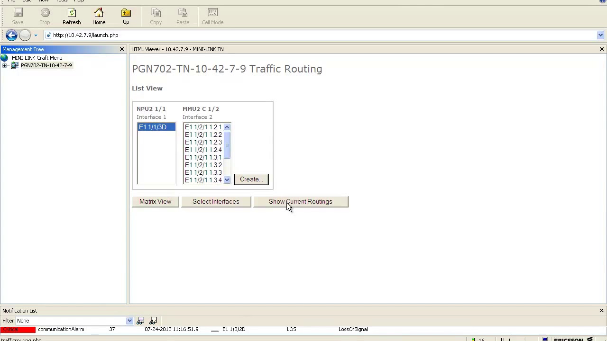Click the Paste toolbar icon

pos(183,16)
